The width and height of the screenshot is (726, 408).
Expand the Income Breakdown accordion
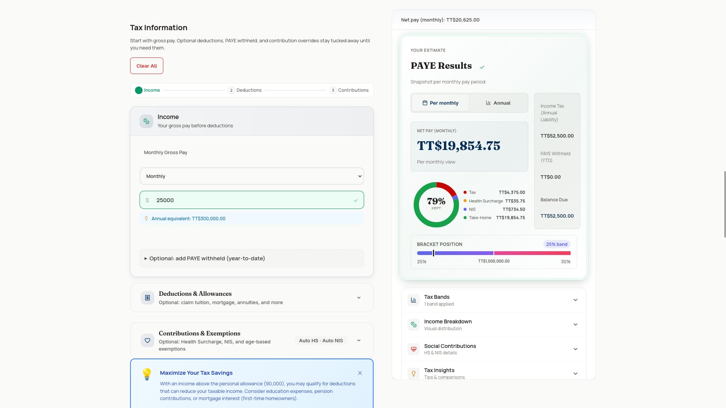[494, 325]
